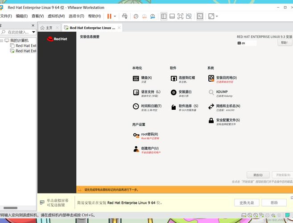Select the Red Hat Enterprise Linux tab
The height and width of the screenshot is (223, 293).
tap(92, 28)
